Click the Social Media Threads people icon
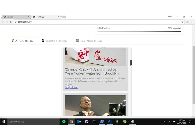 43,41
